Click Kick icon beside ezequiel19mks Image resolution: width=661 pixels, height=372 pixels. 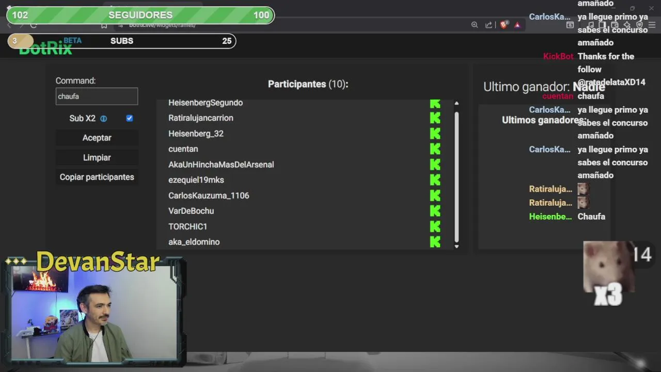tap(435, 180)
